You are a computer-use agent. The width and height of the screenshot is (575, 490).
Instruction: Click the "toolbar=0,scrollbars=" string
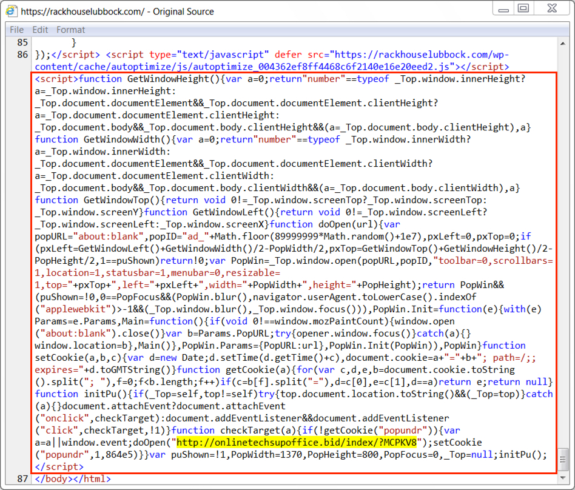(493, 260)
